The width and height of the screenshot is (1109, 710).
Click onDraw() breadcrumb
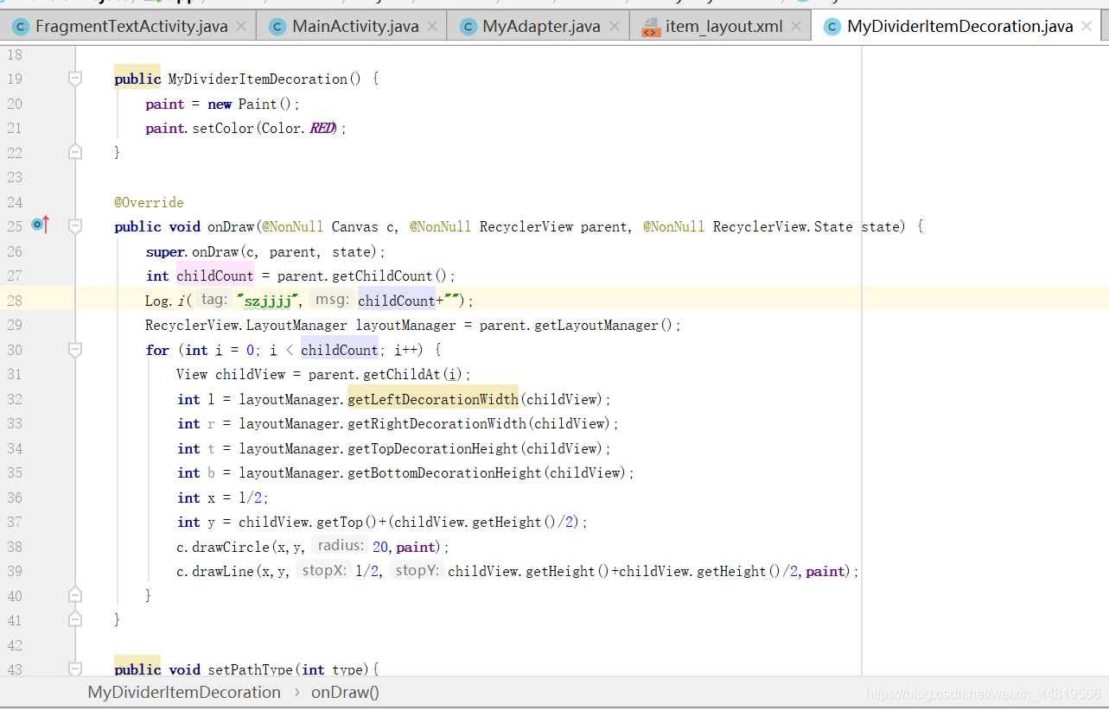[345, 693]
